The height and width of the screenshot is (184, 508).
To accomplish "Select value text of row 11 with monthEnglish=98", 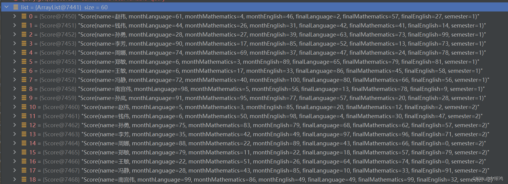I will 282,116.
